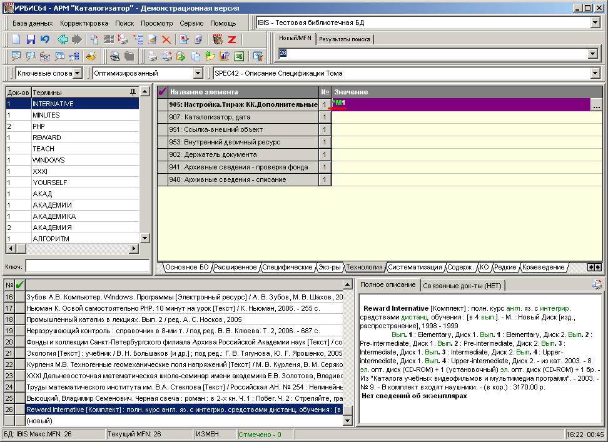The width and height of the screenshot is (608, 442).
Task: Click the eye view icon
Action: coord(115,56)
